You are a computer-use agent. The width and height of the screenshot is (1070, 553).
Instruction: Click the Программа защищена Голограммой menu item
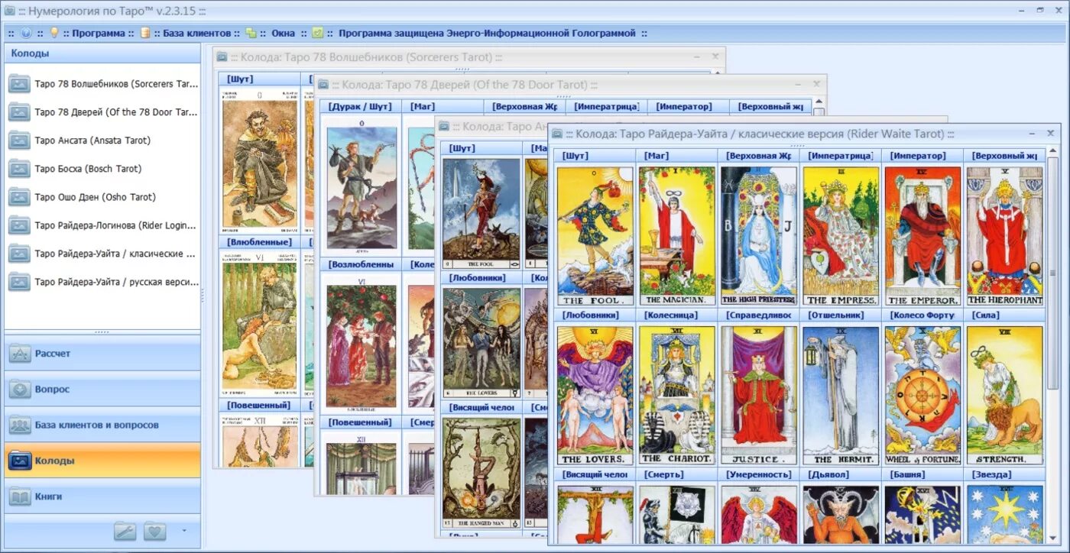(x=487, y=33)
